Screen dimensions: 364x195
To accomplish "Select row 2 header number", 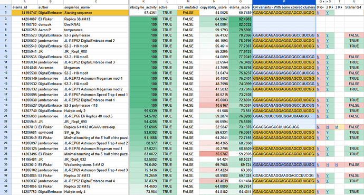I will pyautogui.click(x=6, y=13).
